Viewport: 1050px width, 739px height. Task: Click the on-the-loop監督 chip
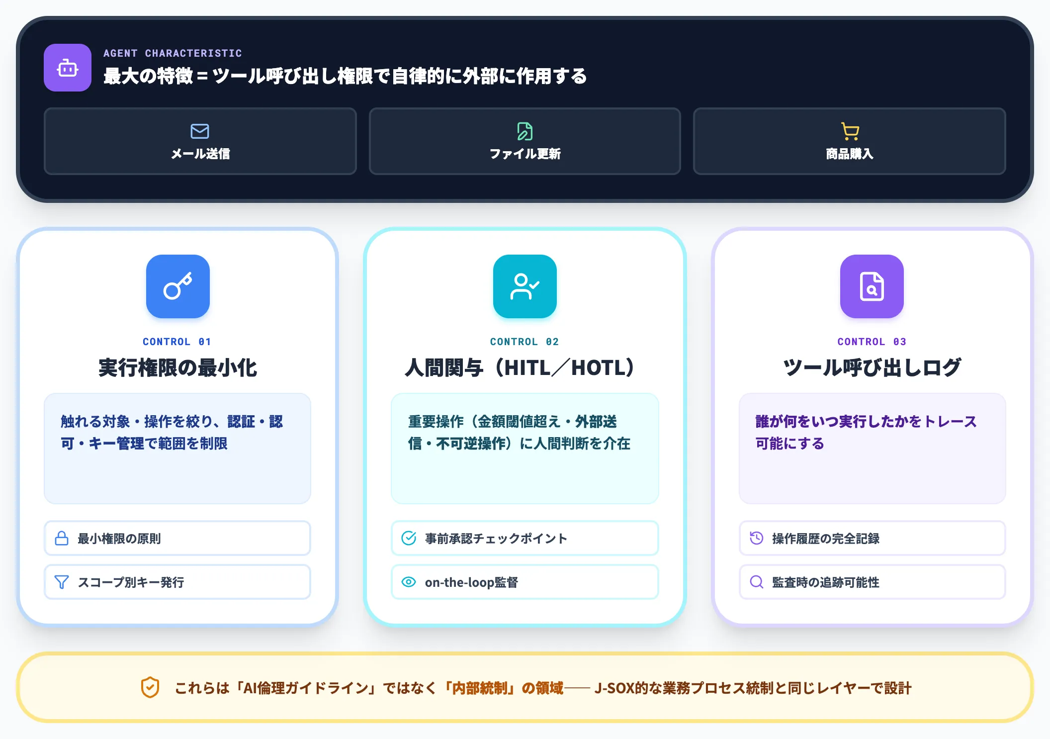(x=525, y=582)
